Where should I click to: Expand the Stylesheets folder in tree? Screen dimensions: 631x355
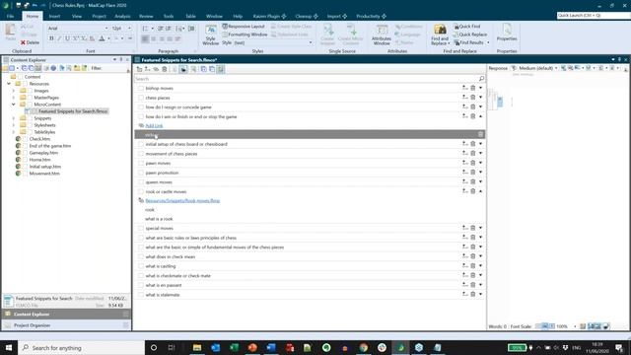[14, 125]
